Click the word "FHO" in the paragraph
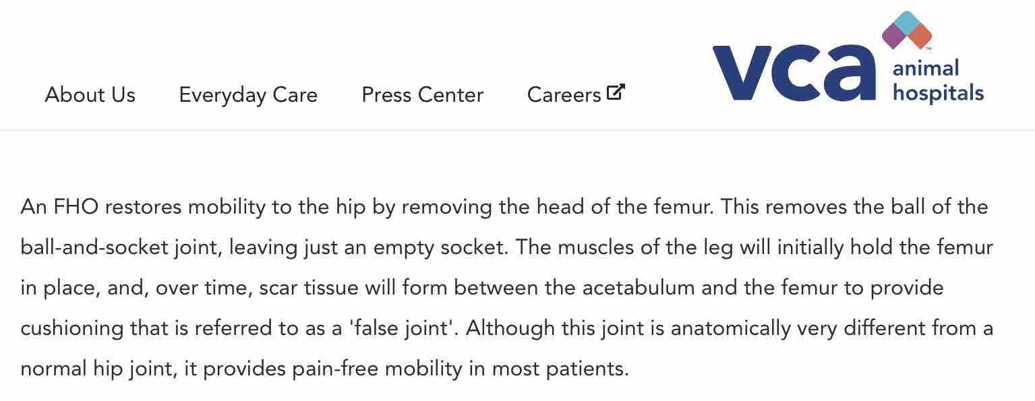 click(75, 207)
